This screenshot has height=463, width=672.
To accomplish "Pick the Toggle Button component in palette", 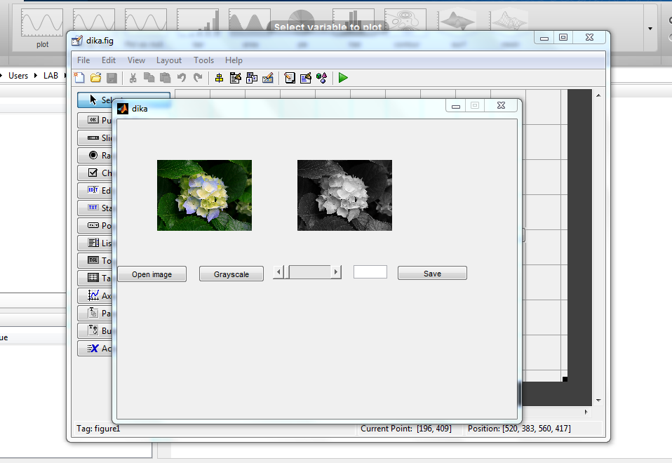I will pyautogui.click(x=95, y=261).
